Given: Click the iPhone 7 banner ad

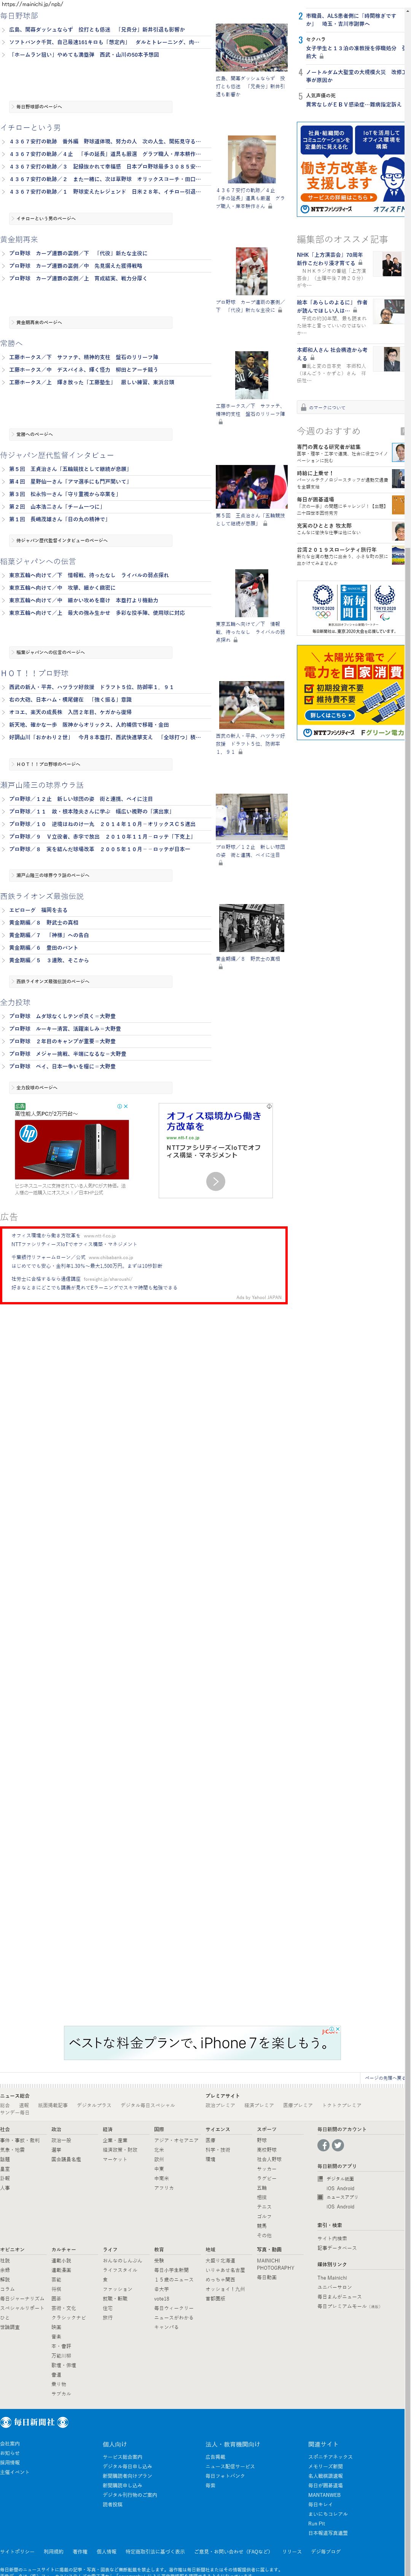Looking at the screenshot, I should [203, 2042].
